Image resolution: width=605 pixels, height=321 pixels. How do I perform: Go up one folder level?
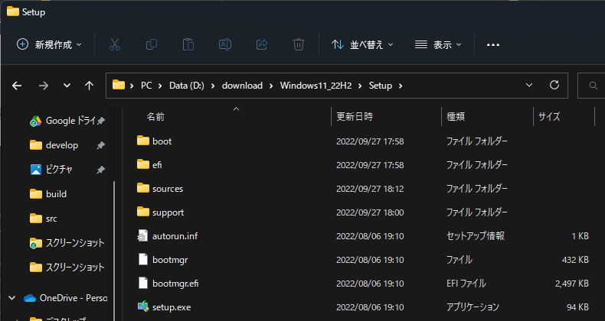(89, 86)
